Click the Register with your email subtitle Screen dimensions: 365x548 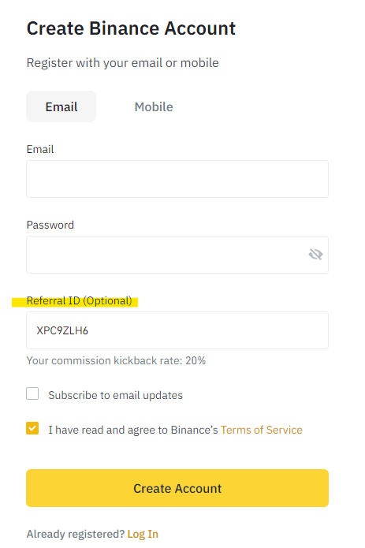click(x=123, y=63)
